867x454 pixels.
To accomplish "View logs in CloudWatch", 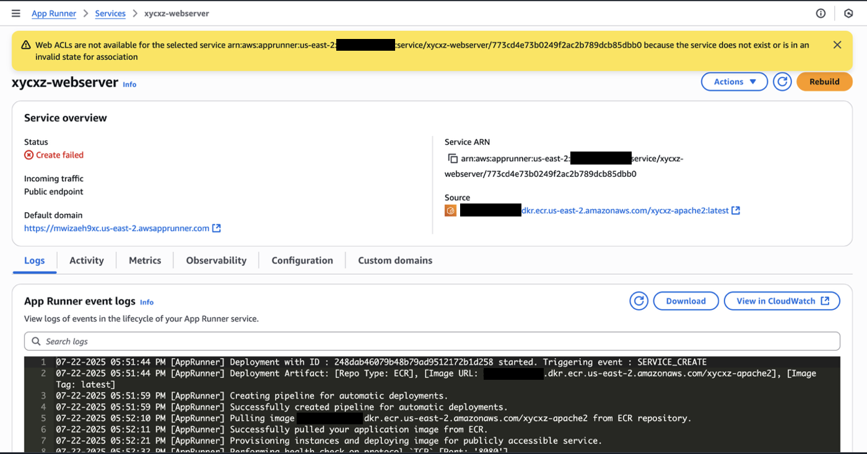I will point(782,301).
